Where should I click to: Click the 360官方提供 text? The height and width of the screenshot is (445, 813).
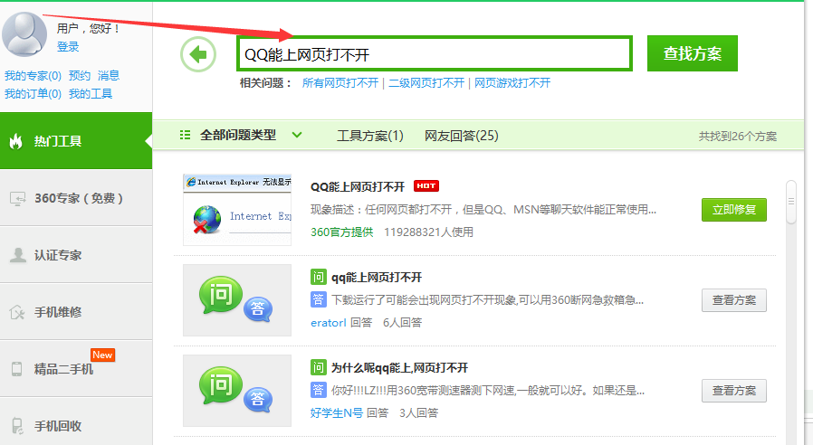point(341,232)
